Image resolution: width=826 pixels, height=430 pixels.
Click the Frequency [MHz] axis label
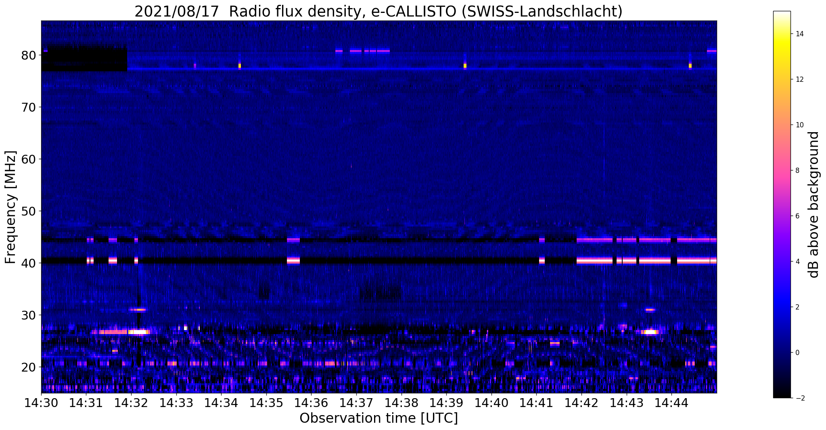pyautogui.click(x=11, y=207)
